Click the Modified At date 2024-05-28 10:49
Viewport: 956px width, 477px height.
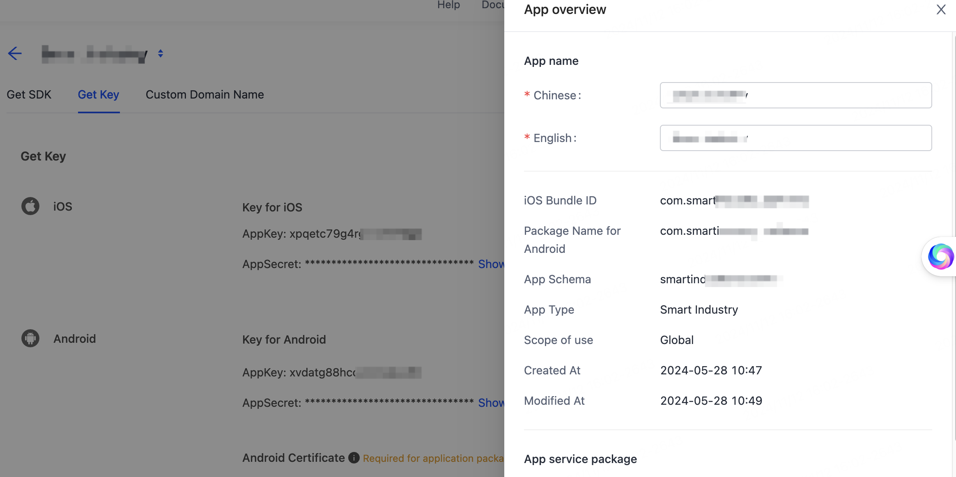click(x=711, y=401)
